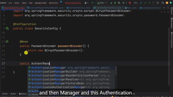Click the Git Commit checkmark icon

(145, 3)
